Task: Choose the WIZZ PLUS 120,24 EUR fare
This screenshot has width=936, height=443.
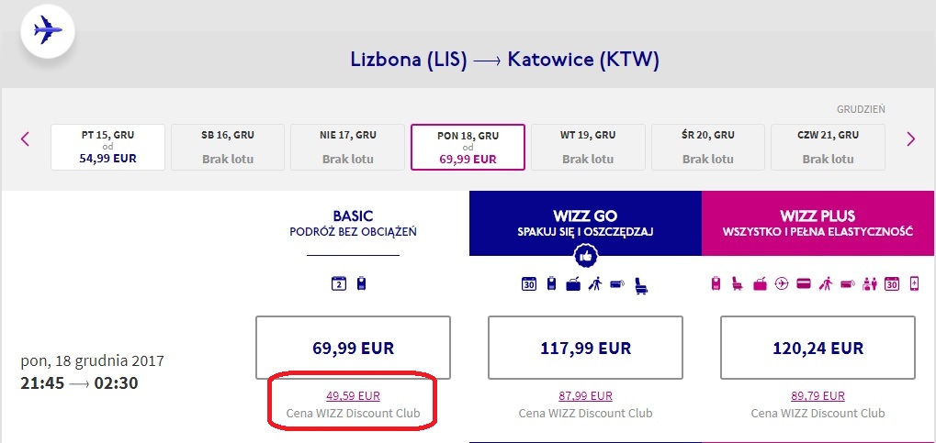Action: coord(818,348)
